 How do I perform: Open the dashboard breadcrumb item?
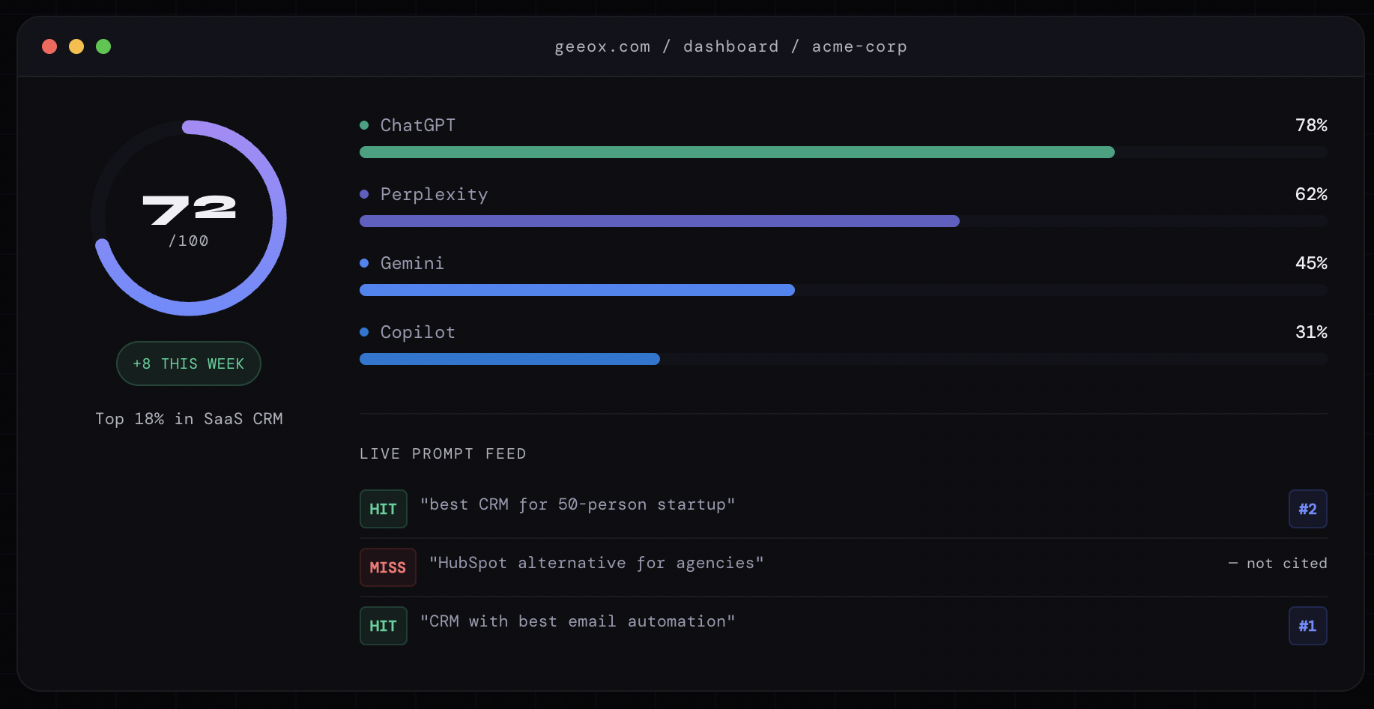[730, 46]
